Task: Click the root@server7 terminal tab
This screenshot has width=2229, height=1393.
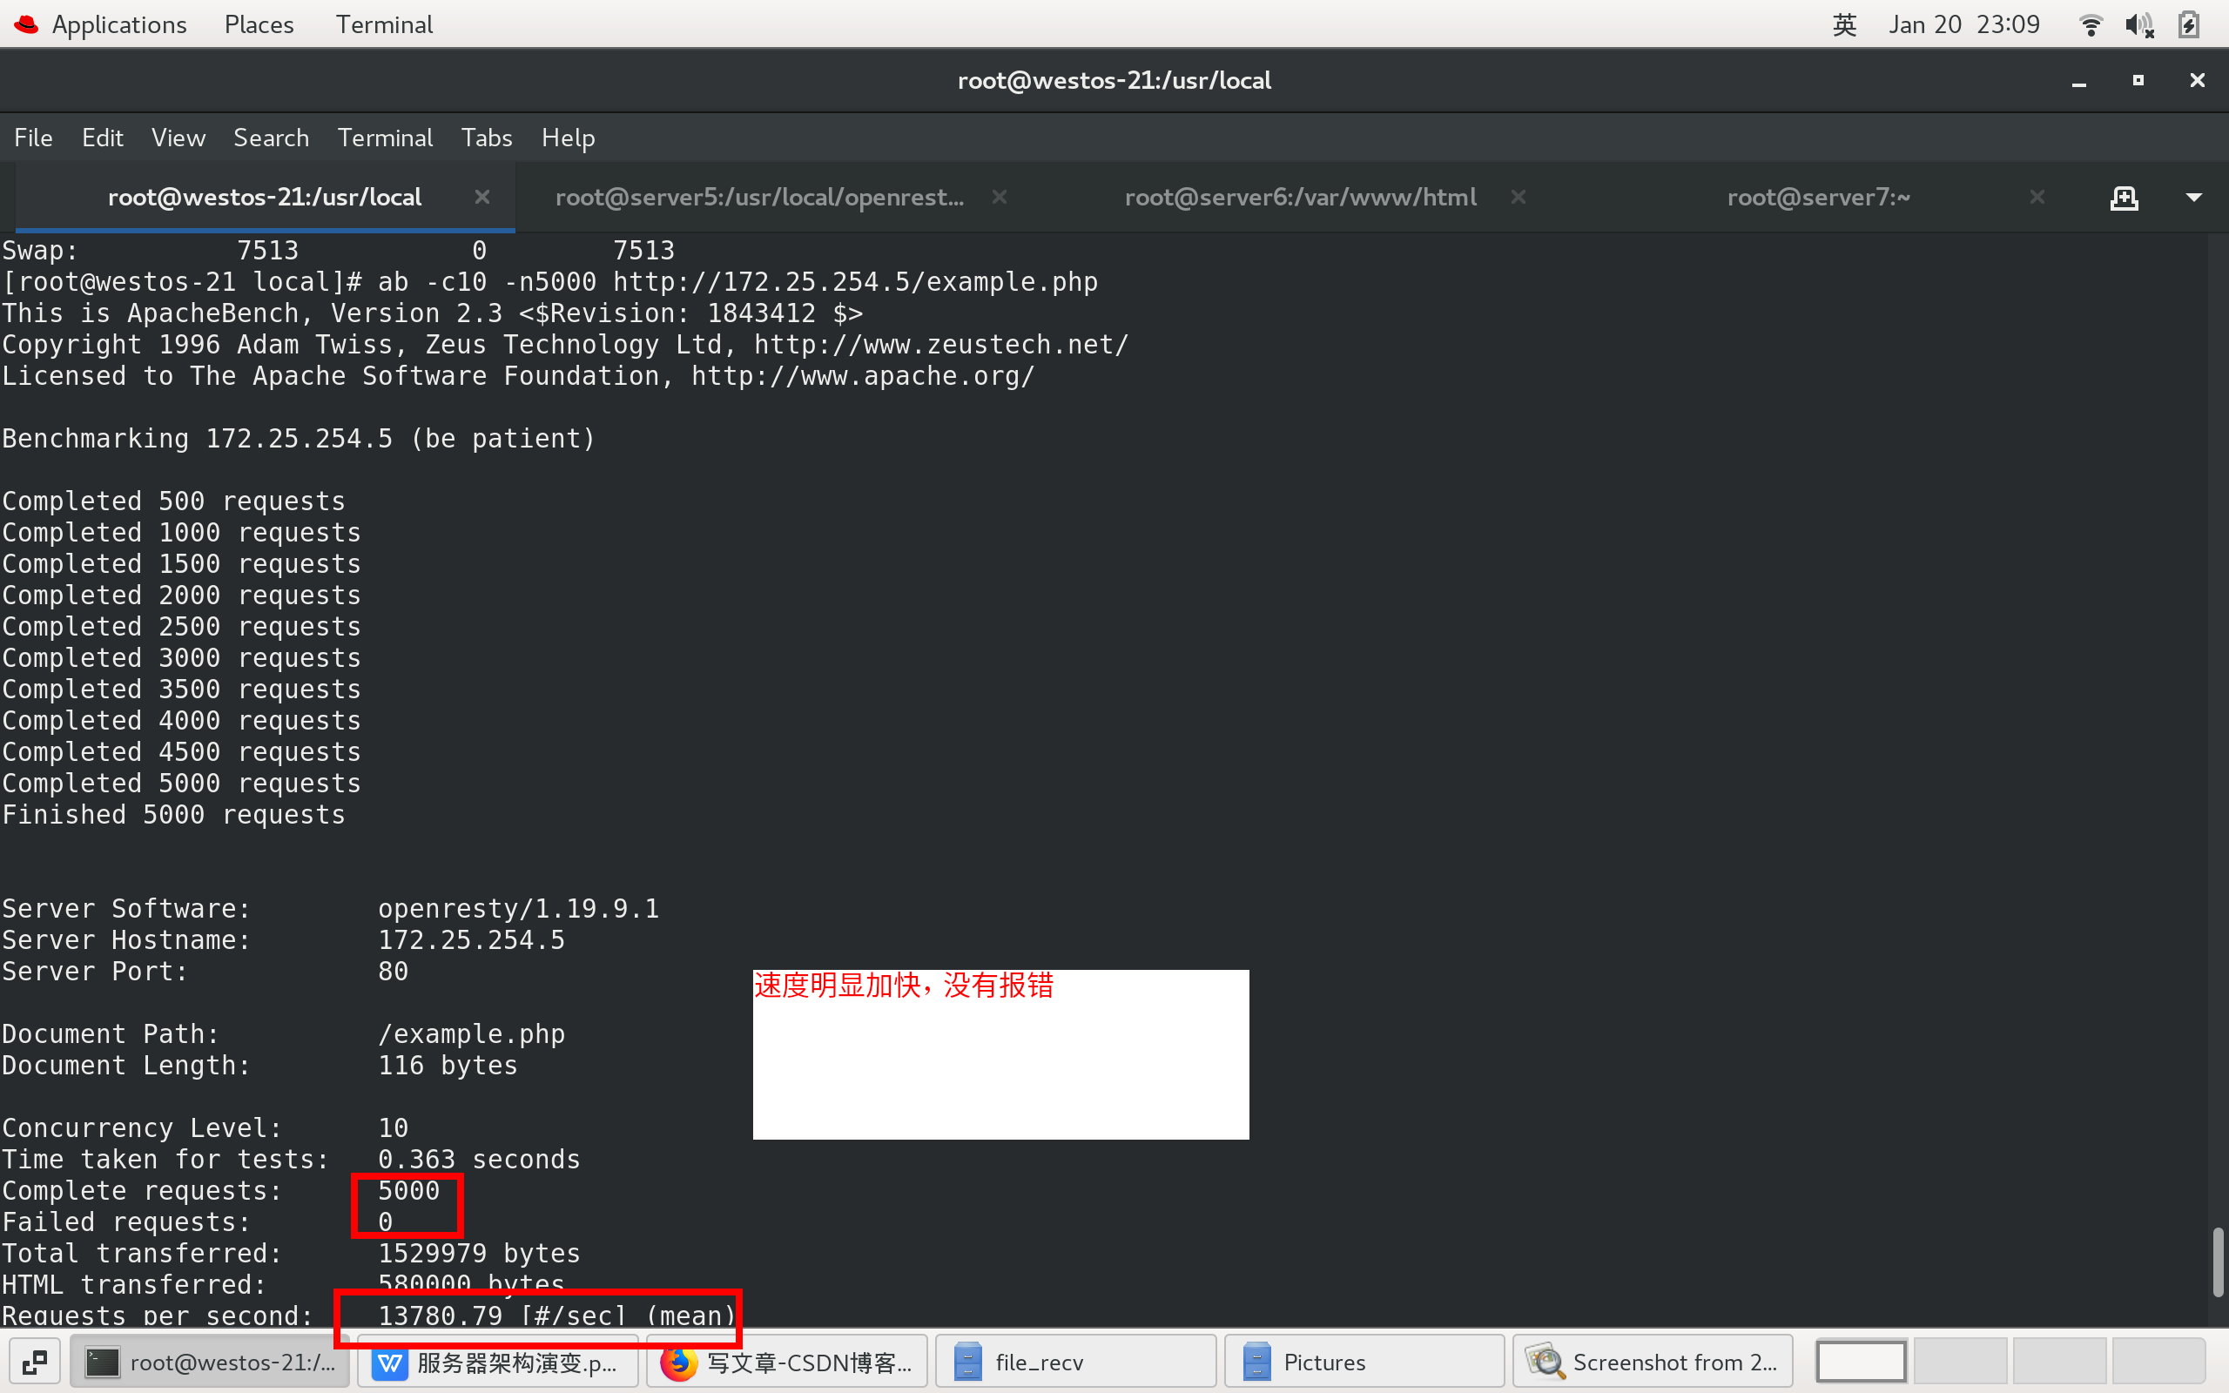Action: point(1844,196)
